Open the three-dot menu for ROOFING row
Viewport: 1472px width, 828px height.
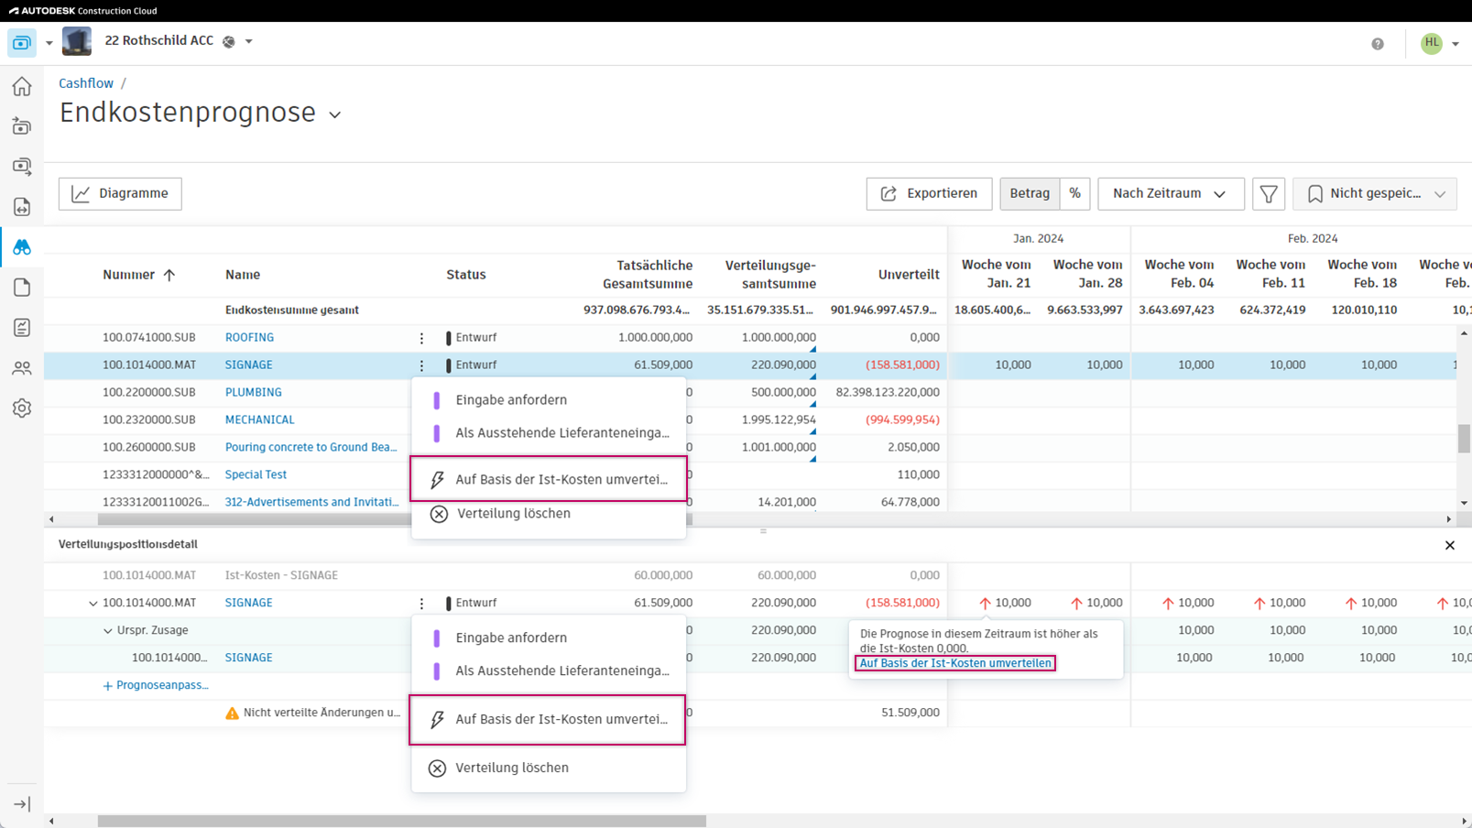(421, 338)
